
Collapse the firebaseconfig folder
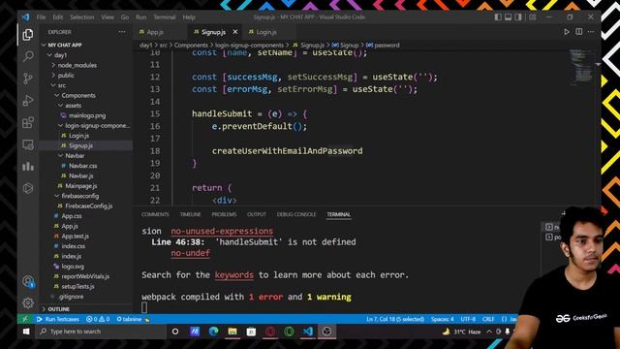tap(79, 196)
